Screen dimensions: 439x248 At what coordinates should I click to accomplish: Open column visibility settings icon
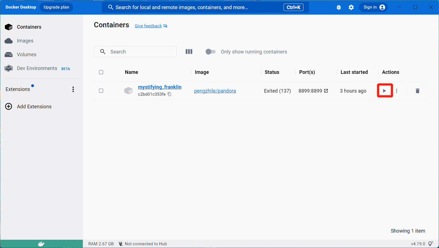coord(189,52)
